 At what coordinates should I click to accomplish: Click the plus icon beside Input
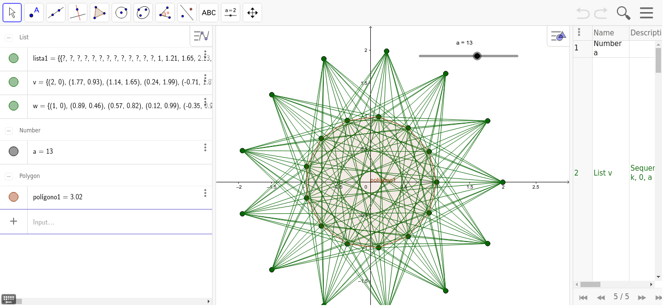[x=14, y=221]
